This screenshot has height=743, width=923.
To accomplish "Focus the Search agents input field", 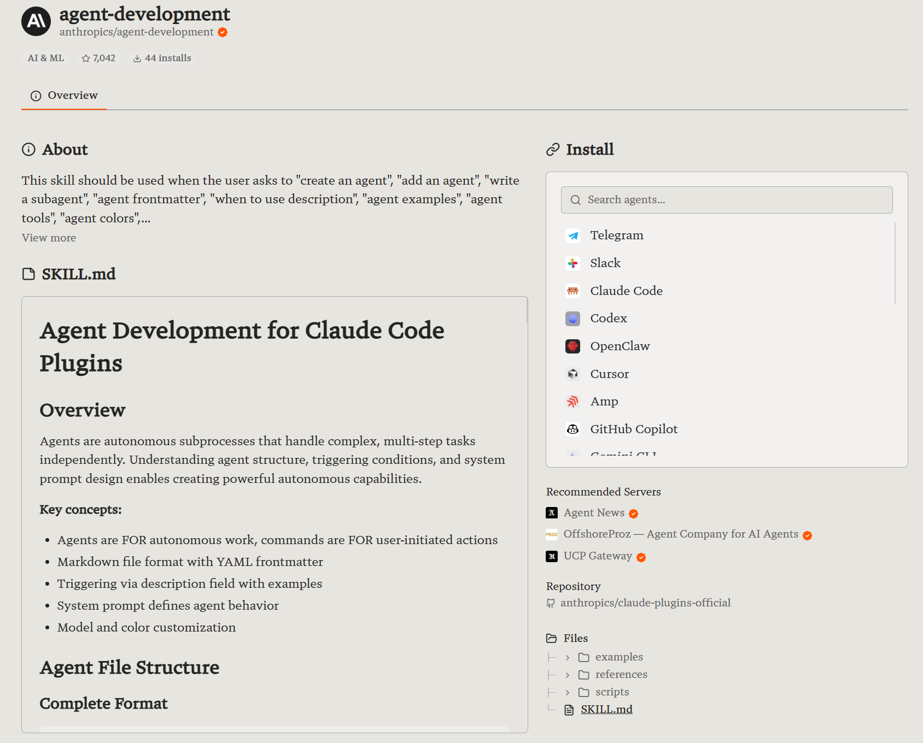I will 727,200.
